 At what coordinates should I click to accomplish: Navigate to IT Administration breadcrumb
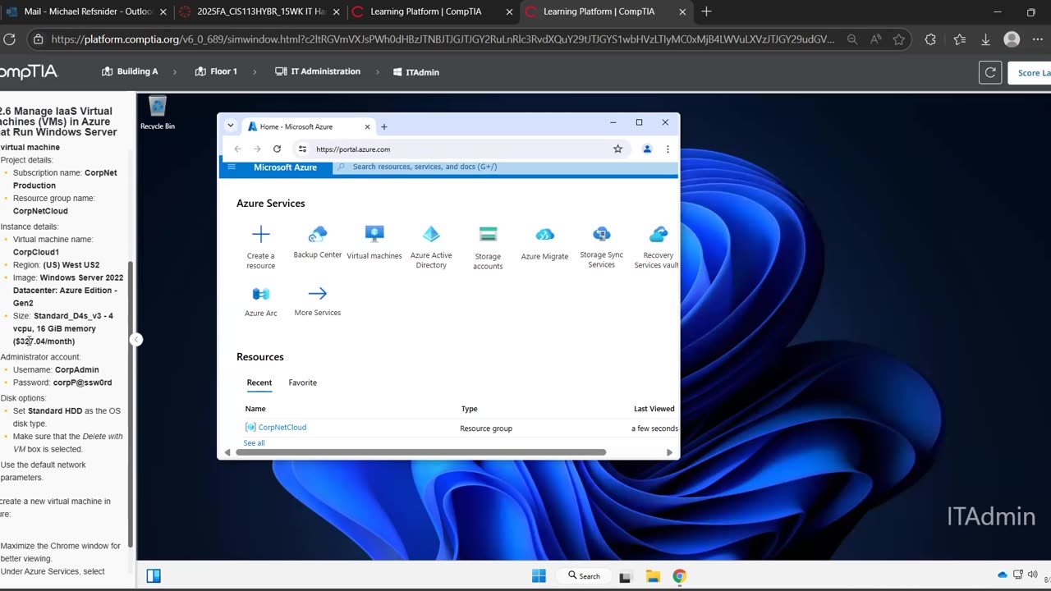click(318, 71)
